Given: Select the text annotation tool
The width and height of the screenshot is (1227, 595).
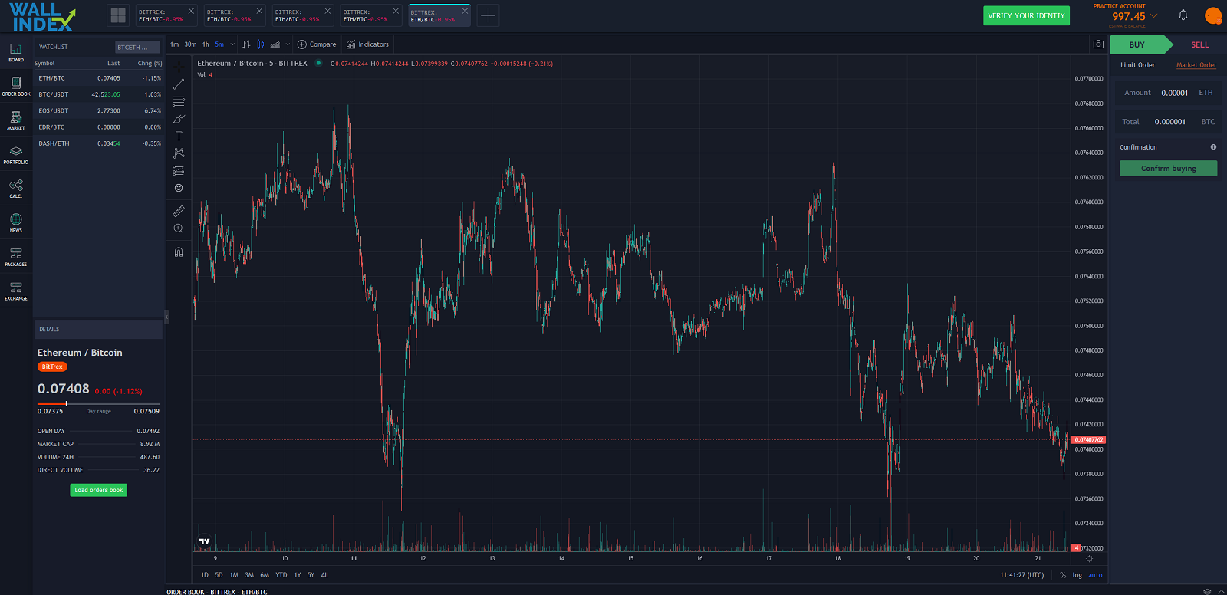Looking at the screenshot, I should coord(179,136).
